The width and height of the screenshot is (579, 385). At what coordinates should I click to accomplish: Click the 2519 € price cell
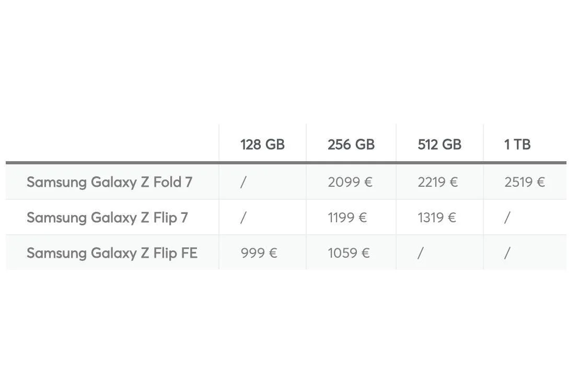tap(525, 182)
